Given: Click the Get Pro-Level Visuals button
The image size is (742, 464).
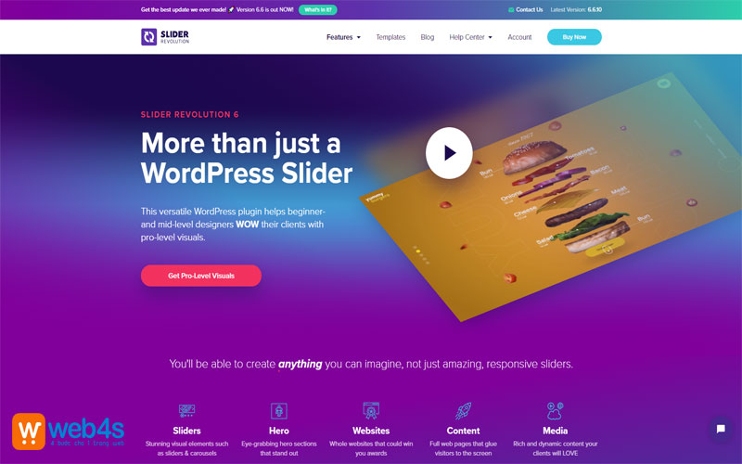Looking at the screenshot, I should click(201, 276).
